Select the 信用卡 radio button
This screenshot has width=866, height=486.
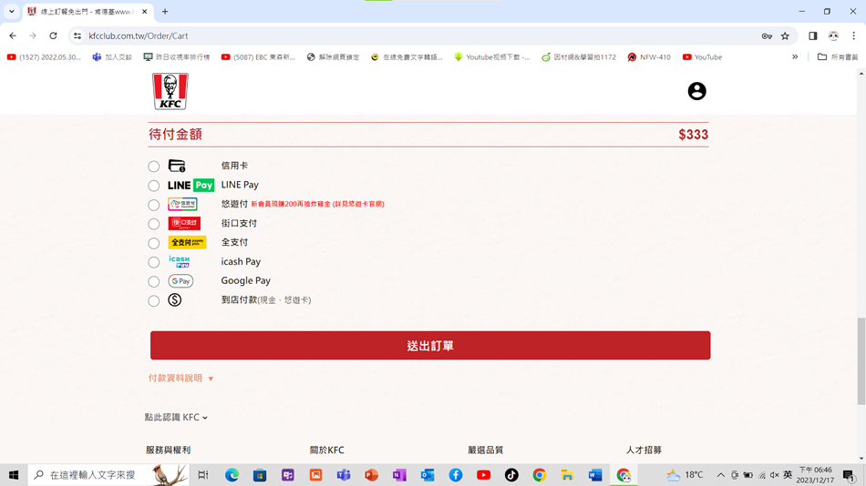click(153, 166)
